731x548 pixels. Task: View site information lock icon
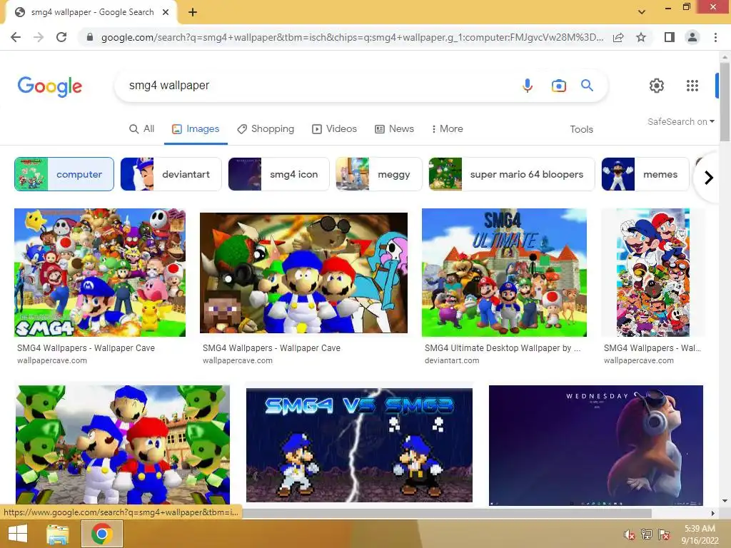[91, 37]
